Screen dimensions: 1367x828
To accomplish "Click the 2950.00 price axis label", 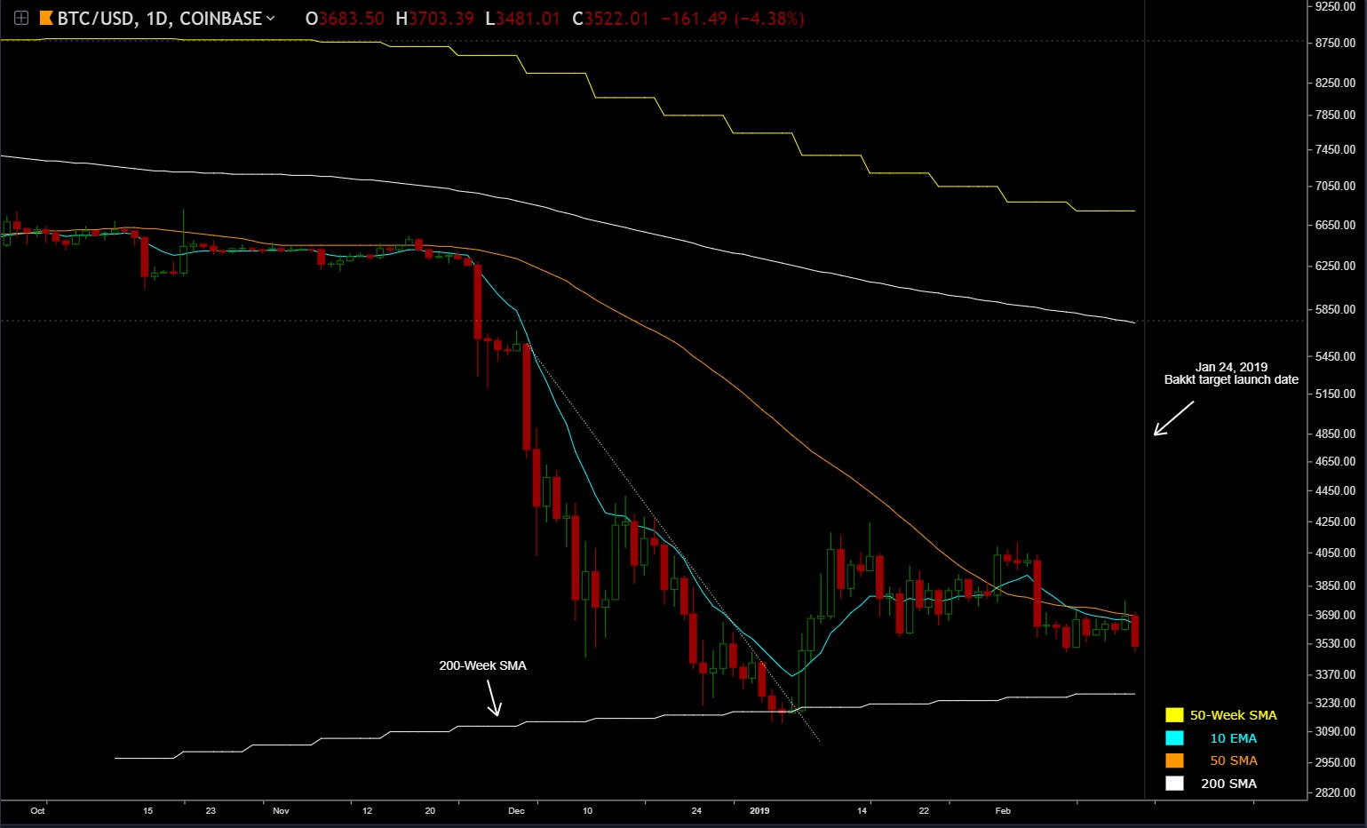I will pyautogui.click(x=1335, y=762).
